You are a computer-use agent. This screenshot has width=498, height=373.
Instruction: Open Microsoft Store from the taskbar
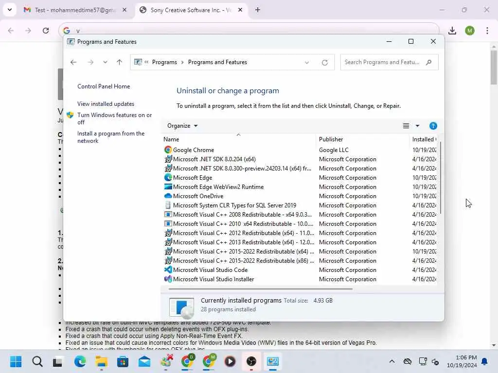[x=123, y=361]
